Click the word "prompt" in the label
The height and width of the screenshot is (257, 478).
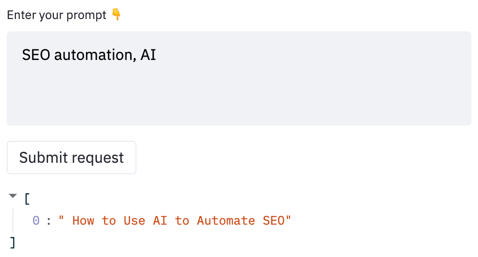pyautogui.click(x=86, y=15)
